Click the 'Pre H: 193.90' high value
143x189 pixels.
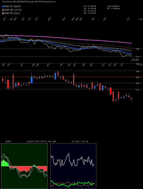90,9
